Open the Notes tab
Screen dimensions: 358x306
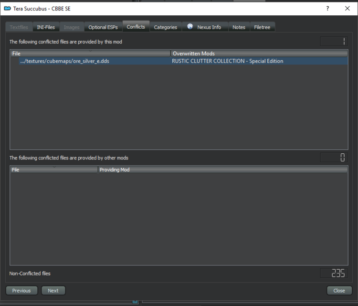pos(239,27)
